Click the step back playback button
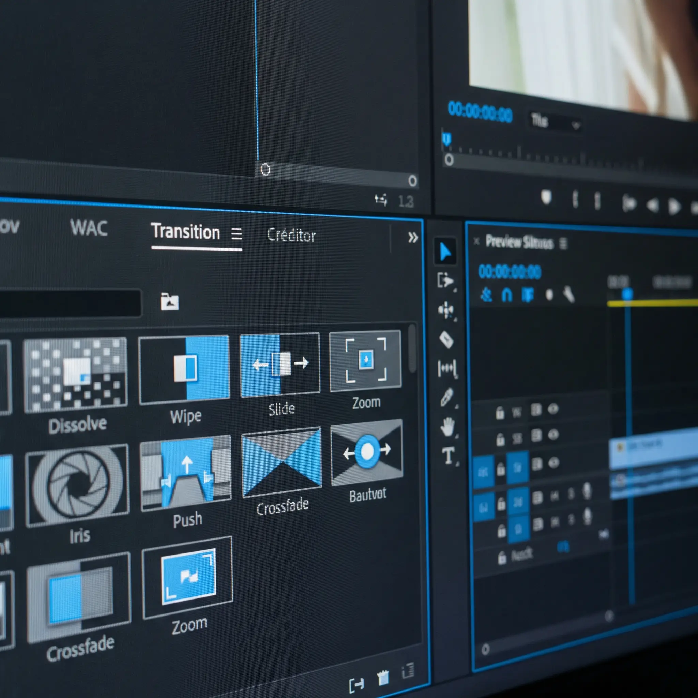 point(652,206)
